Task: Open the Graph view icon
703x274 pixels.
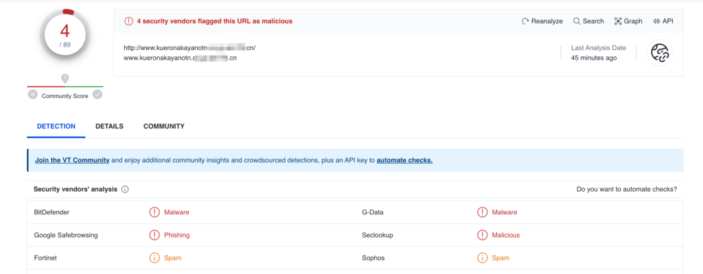Action: (x=618, y=21)
